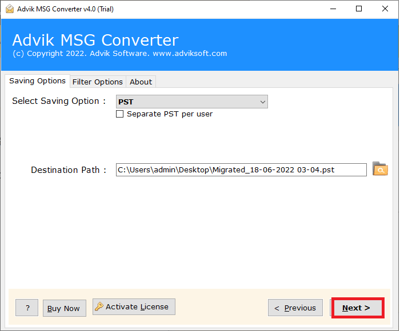Image resolution: width=400 pixels, height=331 pixels.
Task: Switch to the Saving Options tab
Action: point(37,81)
